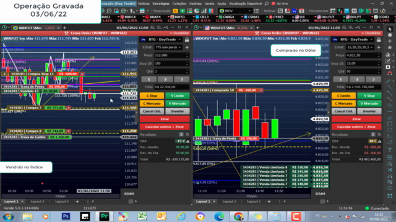
Task: Add new layout tab under WINFUT chart
Action: pos(77,202)
